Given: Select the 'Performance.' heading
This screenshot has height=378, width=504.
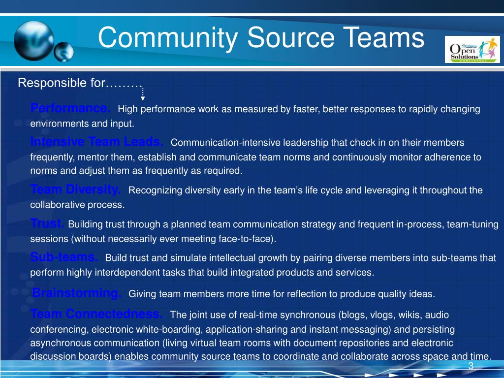Looking at the screenshot, I should click(x=70, y=108).
